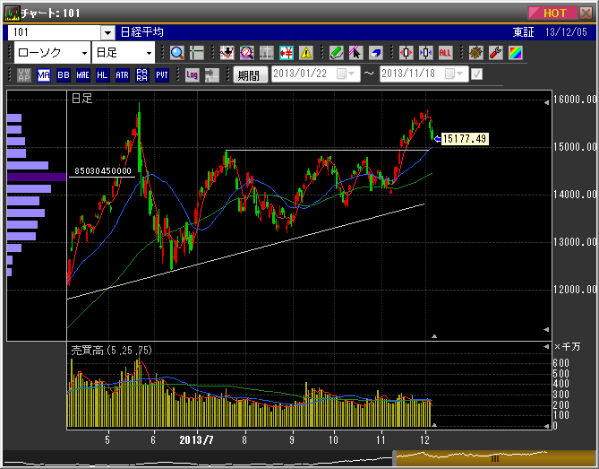The image size is (599, 469).
Task: Click the orange timeline range scrollbar handle
Action: (x=494, y=458)
